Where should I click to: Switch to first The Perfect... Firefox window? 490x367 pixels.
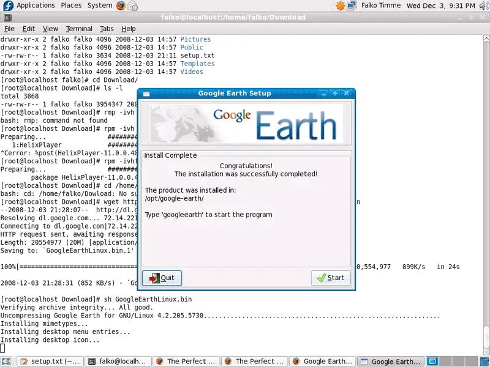click(186, 361)
